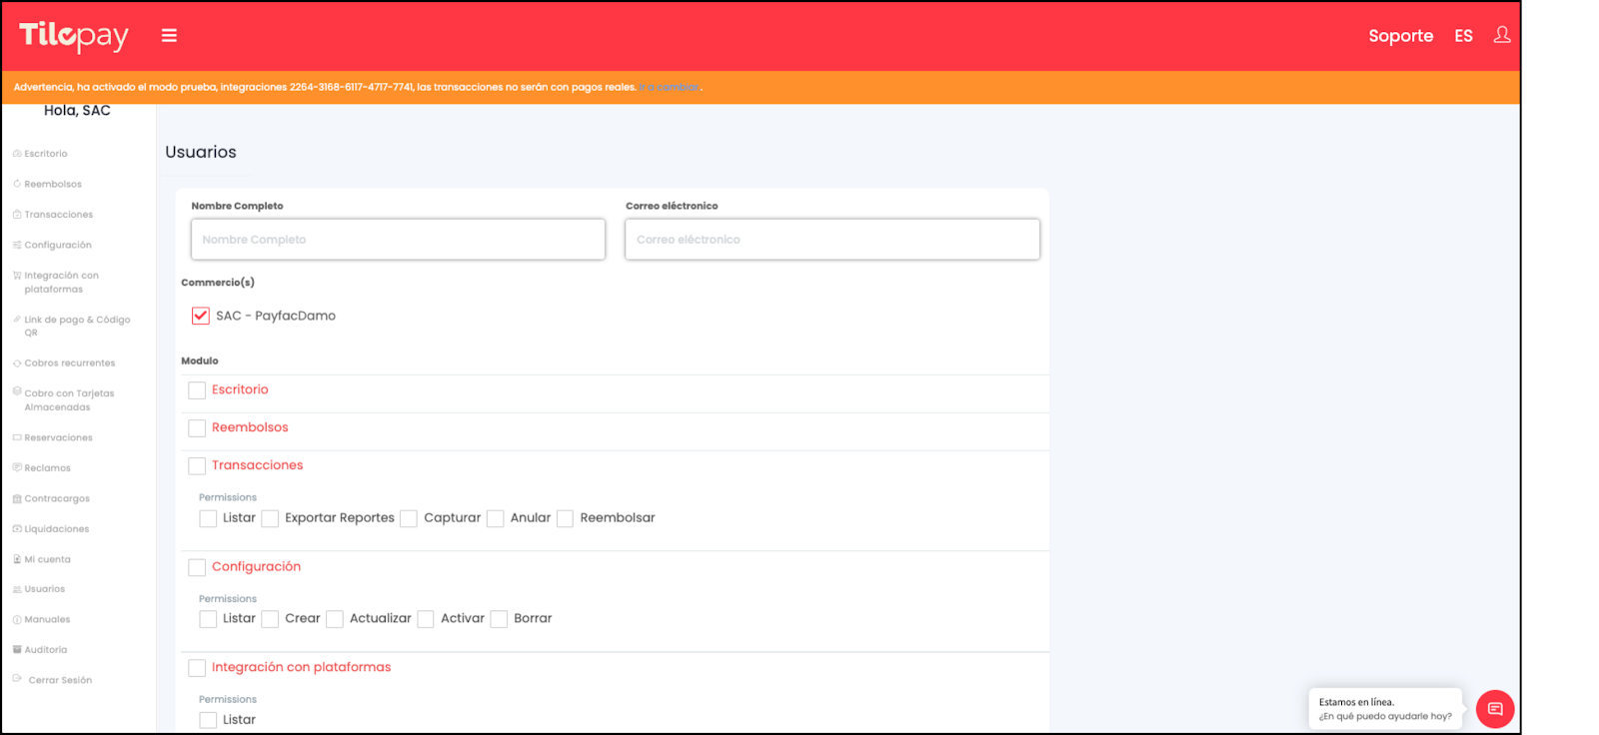1599x735 pixels.
Task: Click the Auditoría sidebar icon
Action: pos(17,649)
